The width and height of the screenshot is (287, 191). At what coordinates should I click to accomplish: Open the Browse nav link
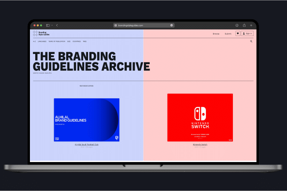click(216, 34)
